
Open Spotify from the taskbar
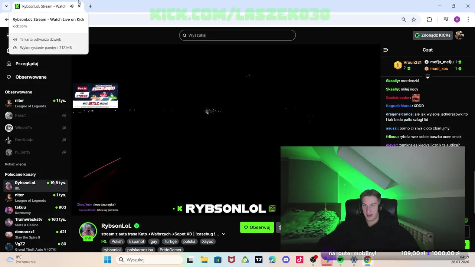(x=340, y=260)
